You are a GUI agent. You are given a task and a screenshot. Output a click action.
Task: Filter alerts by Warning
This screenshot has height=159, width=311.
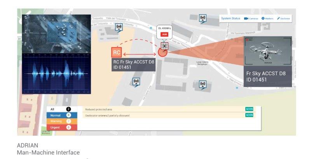(62, 121)
